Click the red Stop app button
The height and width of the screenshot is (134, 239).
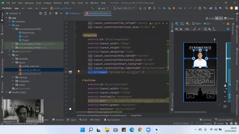click(x=174, y=8)
